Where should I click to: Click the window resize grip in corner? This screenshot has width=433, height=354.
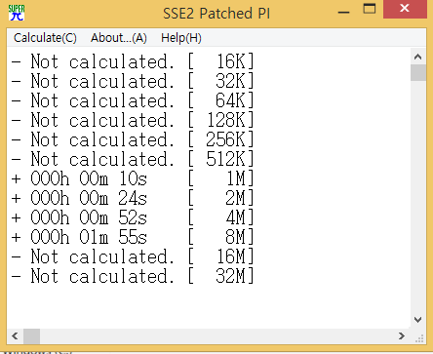(419, 337)
